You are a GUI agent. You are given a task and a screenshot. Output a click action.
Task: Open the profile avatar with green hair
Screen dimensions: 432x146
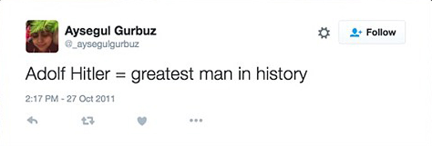pos(42,36)
